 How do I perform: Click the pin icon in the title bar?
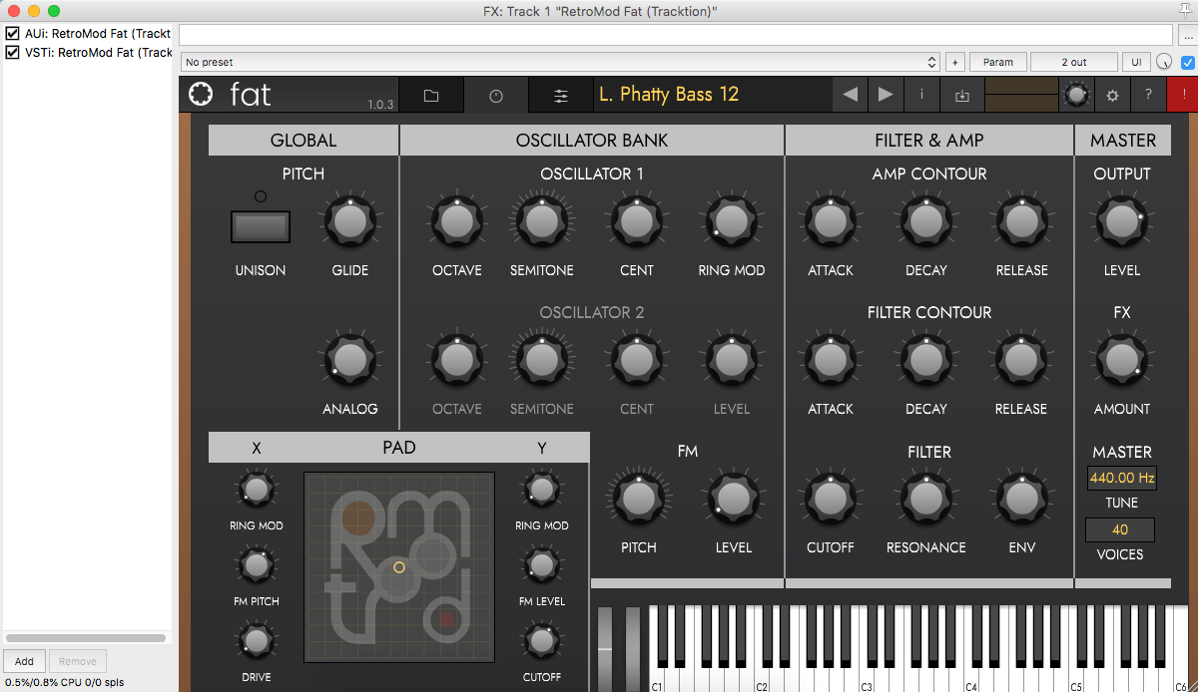click(1186, 11)
